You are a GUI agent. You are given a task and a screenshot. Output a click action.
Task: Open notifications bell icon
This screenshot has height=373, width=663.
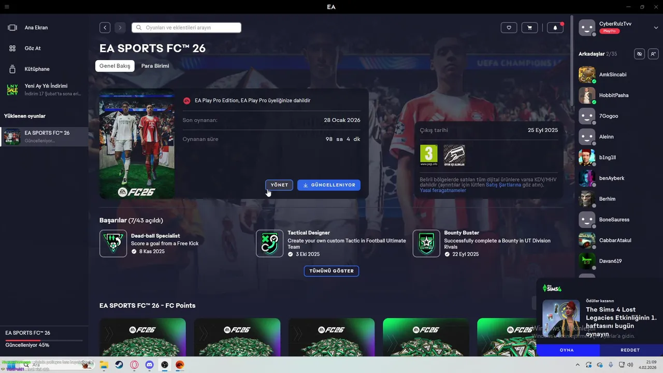[x=555, y=27]
